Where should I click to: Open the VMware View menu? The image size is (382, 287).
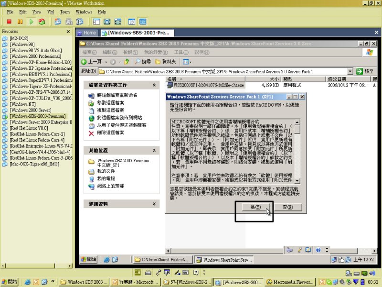37,12
